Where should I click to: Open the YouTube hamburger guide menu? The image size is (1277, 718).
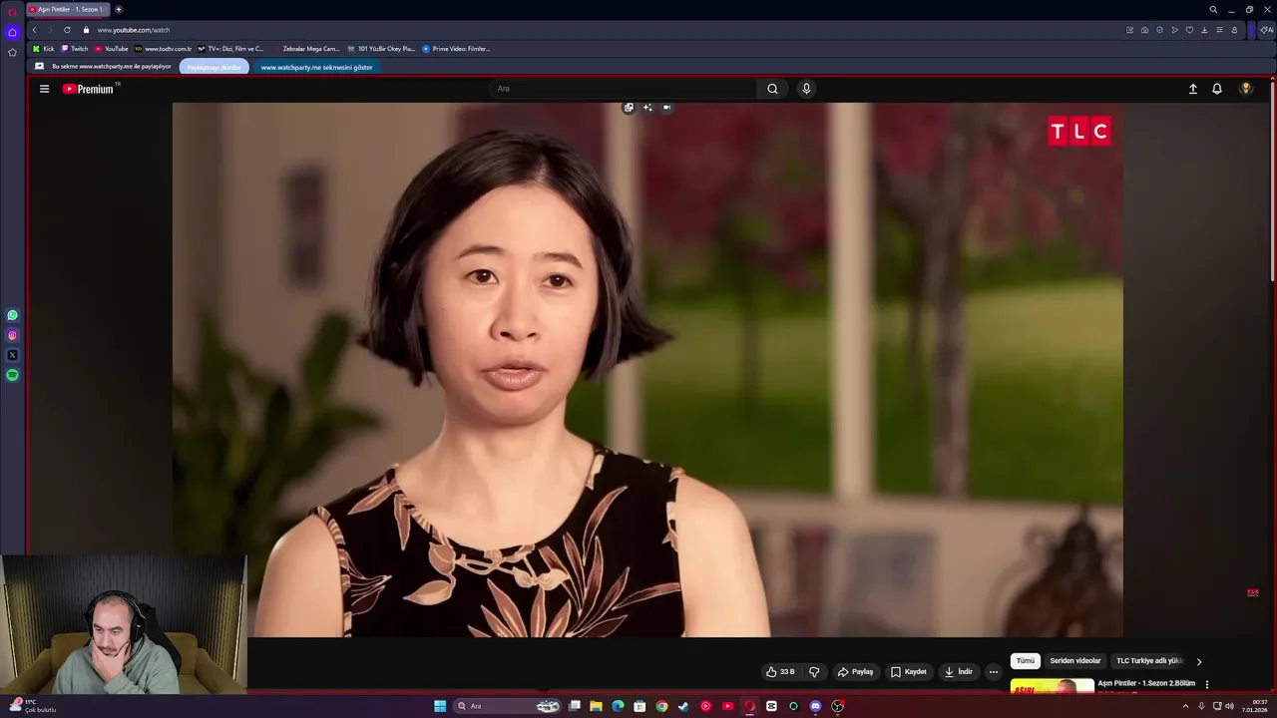coord(44,89)
